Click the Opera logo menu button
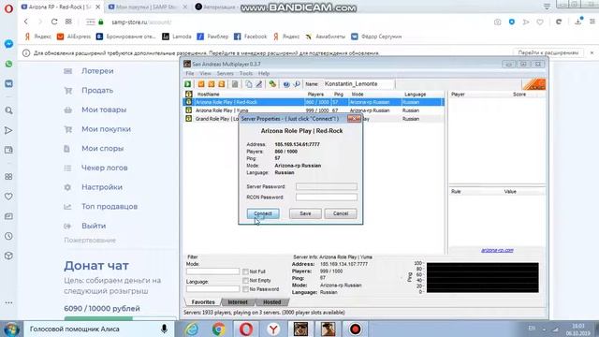 tap(8, 8)
